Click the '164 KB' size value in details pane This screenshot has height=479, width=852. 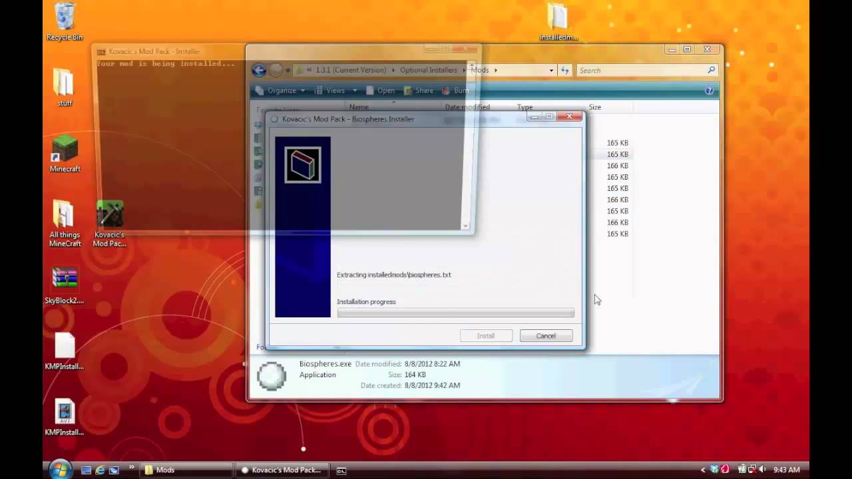[x=415, y=375]
